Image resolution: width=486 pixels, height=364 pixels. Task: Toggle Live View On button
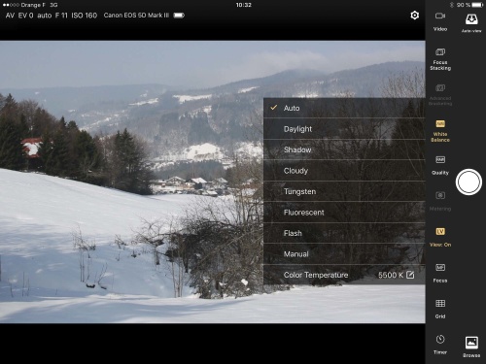pos(440,237)
